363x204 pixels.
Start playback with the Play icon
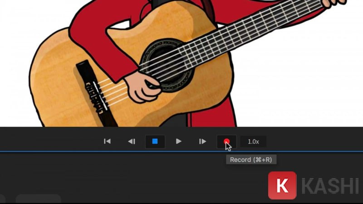coord(179,142)
